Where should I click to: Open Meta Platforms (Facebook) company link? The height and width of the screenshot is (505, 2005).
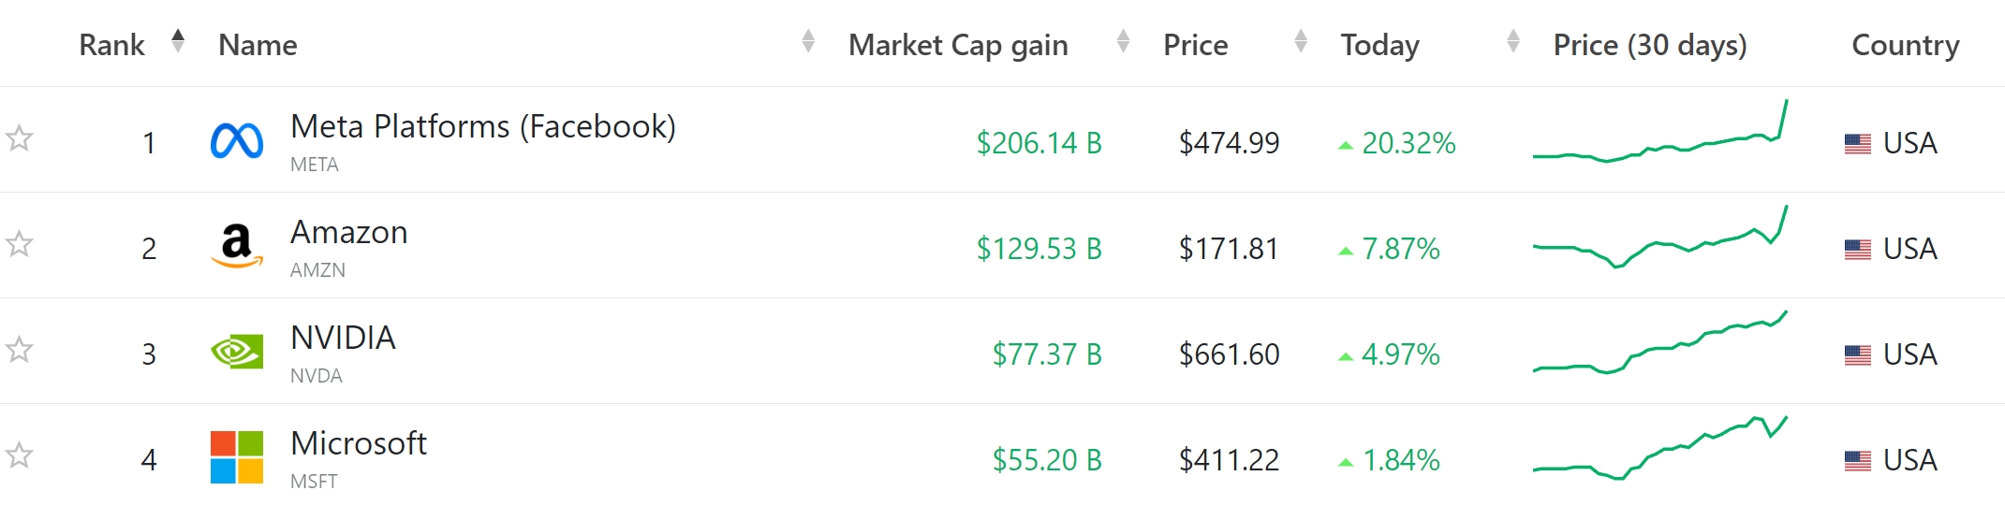tap(482, 126)
